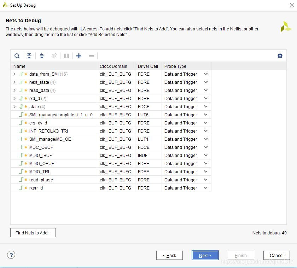
Task: Sort by the Clock Domain column header
Action: (x=116, y=66)
